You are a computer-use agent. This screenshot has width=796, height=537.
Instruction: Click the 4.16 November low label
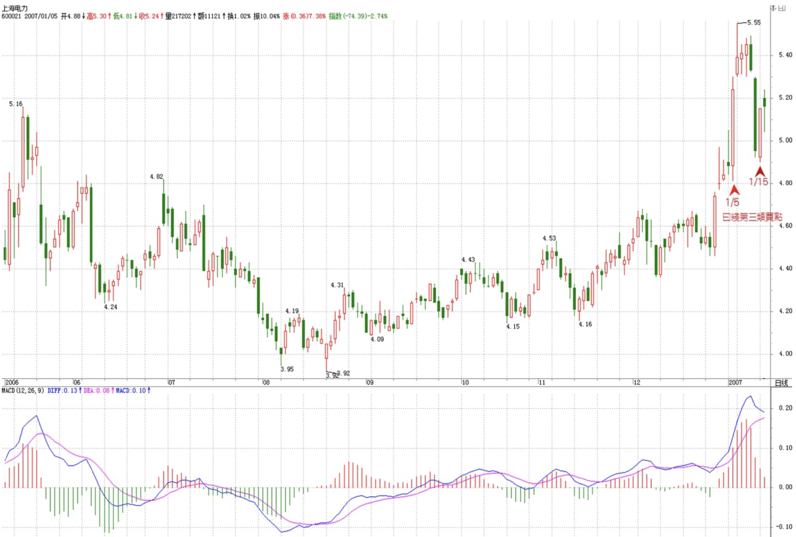point(585,324)
